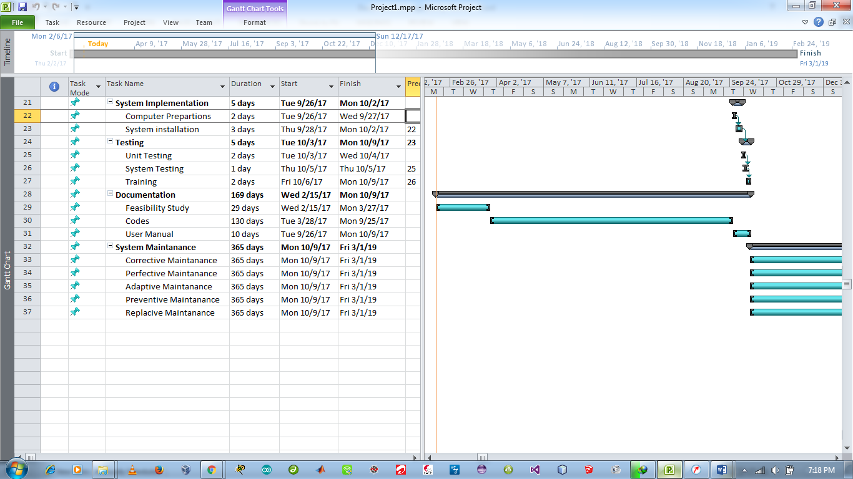The image size is (853, 479).
Task: Click the pin Task Mode icon for Codes row
Action: point(74,221)
